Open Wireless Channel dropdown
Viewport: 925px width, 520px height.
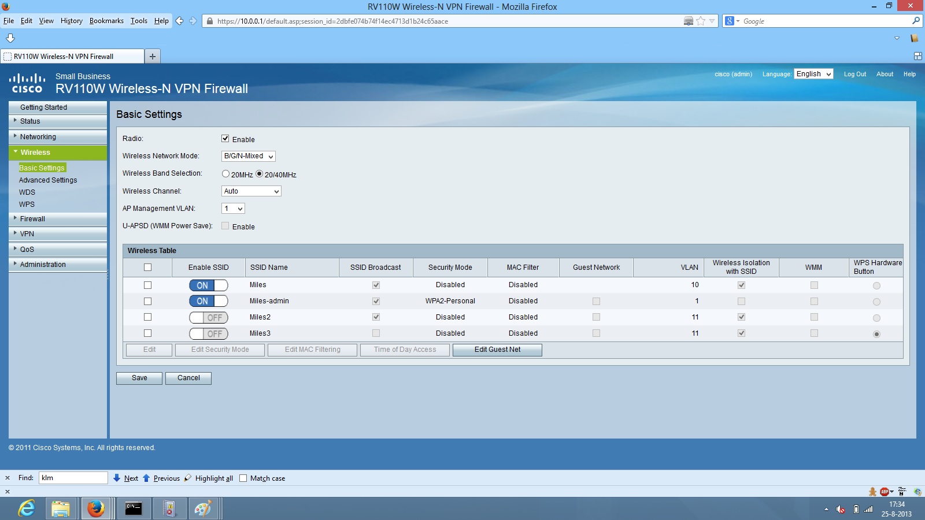251,191
